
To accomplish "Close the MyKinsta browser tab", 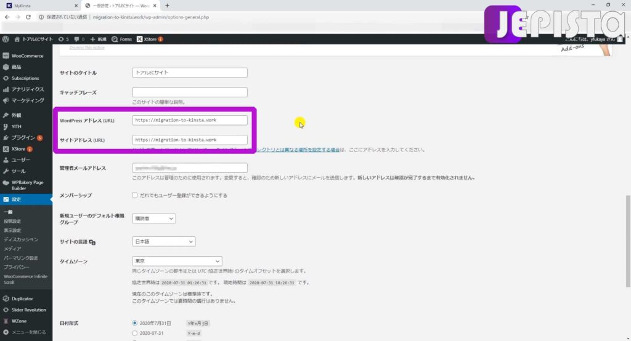I will (76, 6).
